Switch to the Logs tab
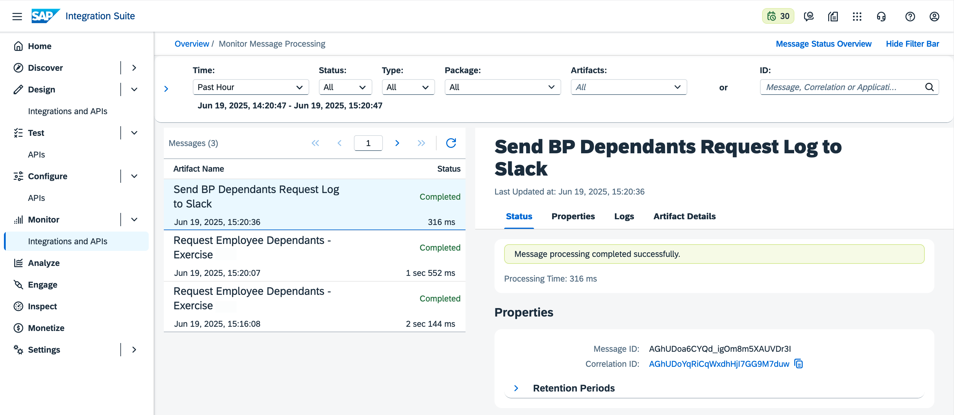 tap(624, 217)
